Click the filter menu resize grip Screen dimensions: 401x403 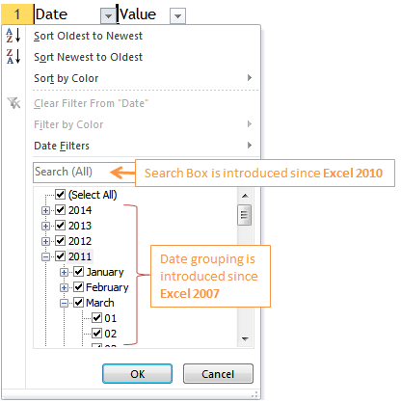(254, 394)
